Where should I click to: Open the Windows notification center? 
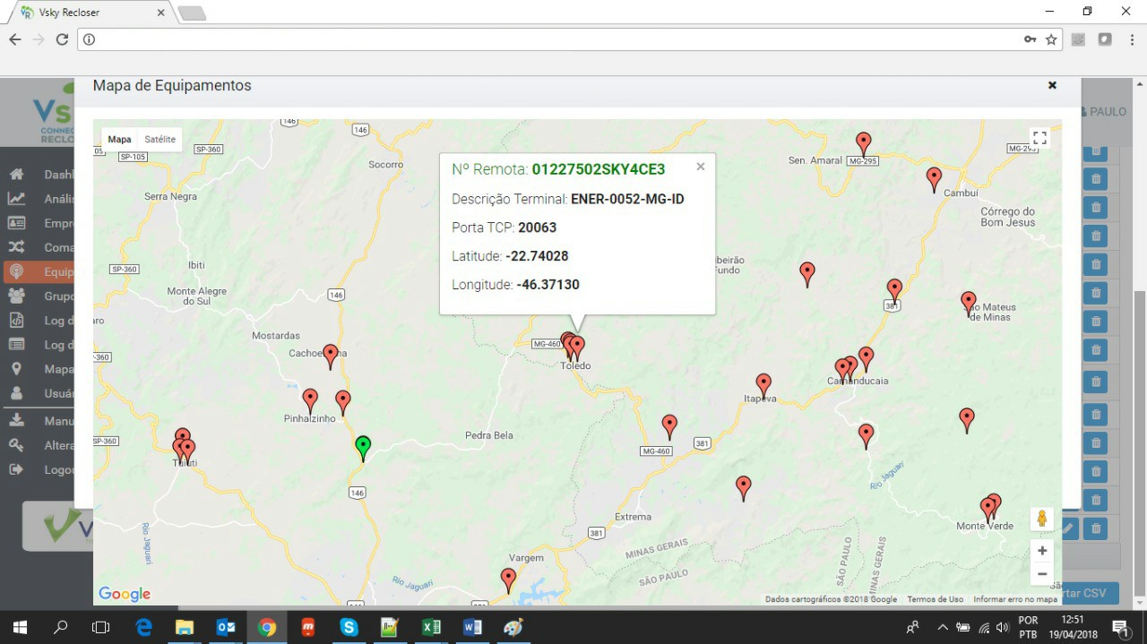point(1120,627)
